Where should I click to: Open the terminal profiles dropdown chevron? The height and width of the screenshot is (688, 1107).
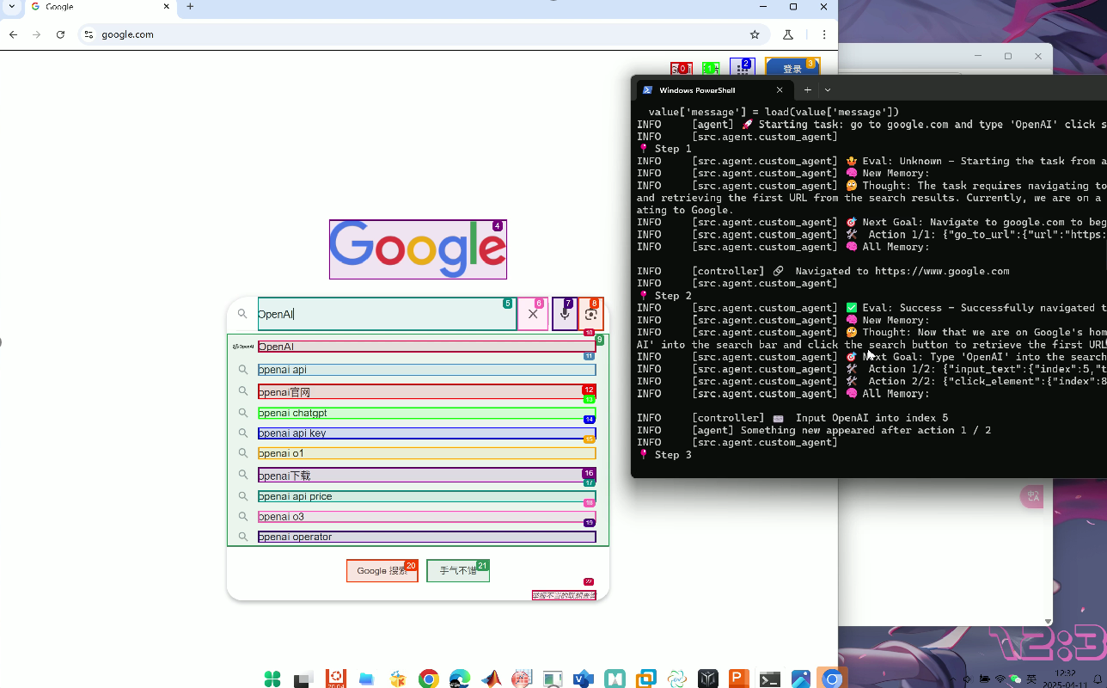coord(828,90)
